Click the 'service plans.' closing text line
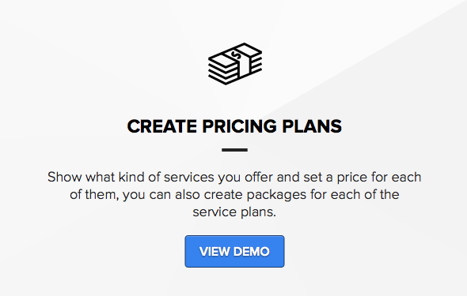 234,212
